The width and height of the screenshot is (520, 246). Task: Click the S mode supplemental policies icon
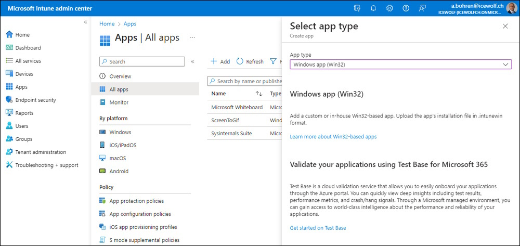pyautogui.click(x=102, y=240)
